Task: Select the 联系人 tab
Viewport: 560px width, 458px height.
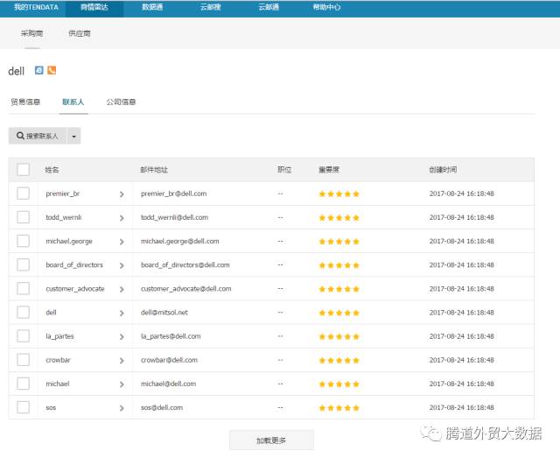Action: [x=73, y=102]
